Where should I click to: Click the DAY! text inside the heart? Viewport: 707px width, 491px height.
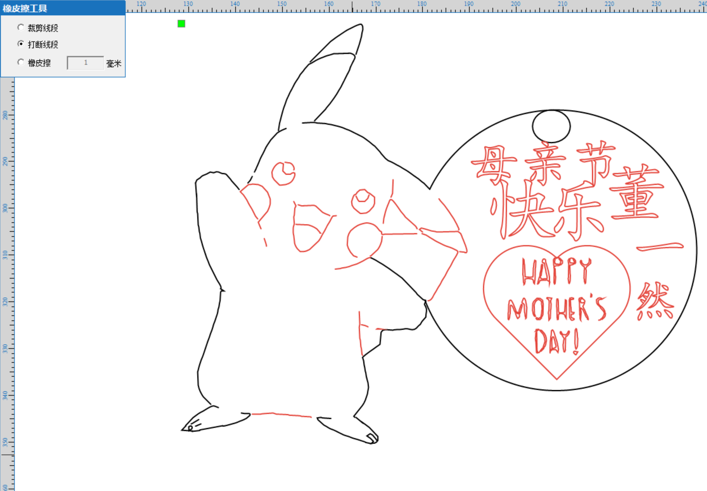(557, 341)
